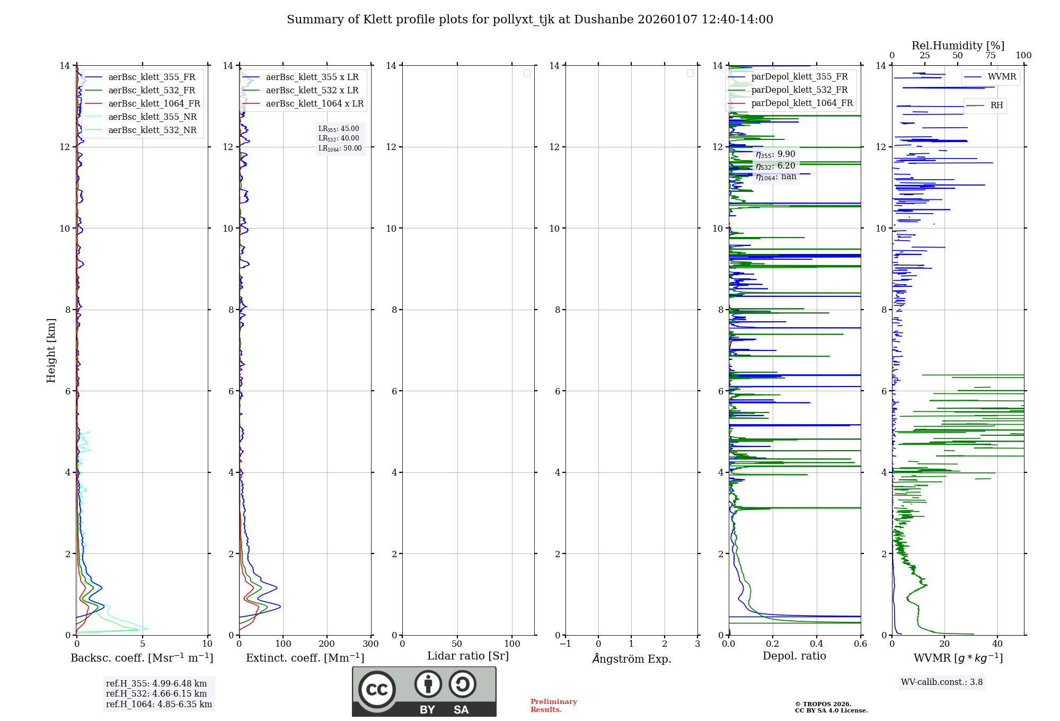Click the reference heights info box

coord(158,694)
